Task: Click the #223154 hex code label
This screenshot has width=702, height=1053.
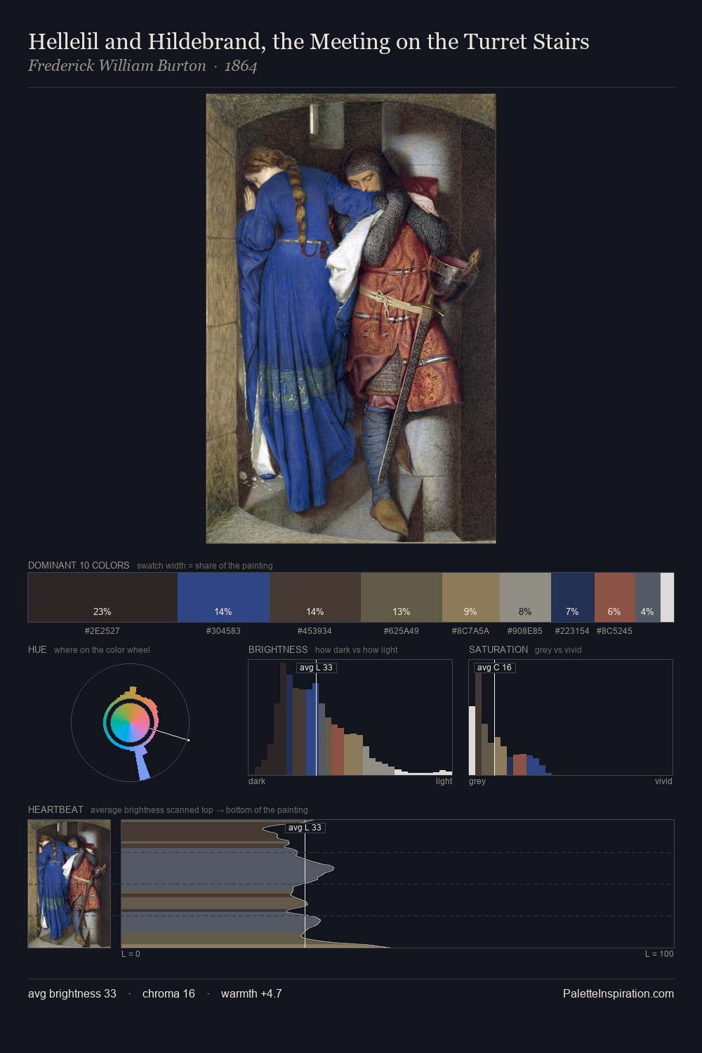Action: (572, 631)
